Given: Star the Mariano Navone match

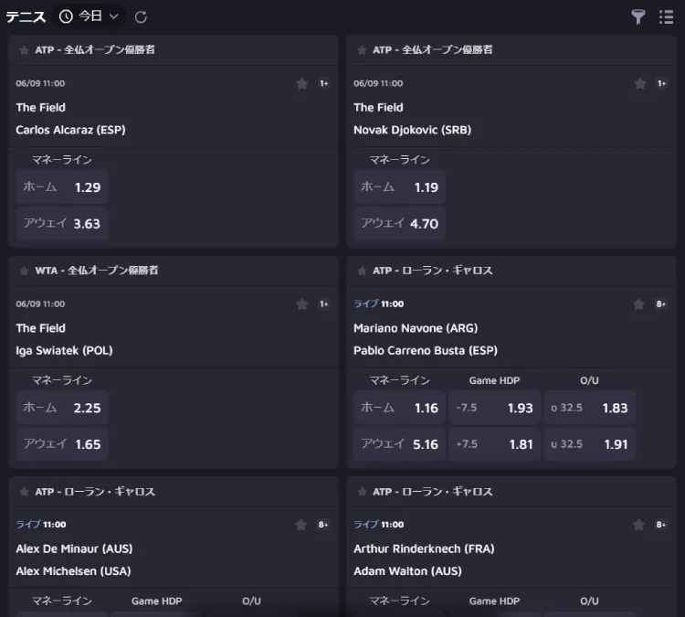Looking at the screenshot, I should 638,303.
